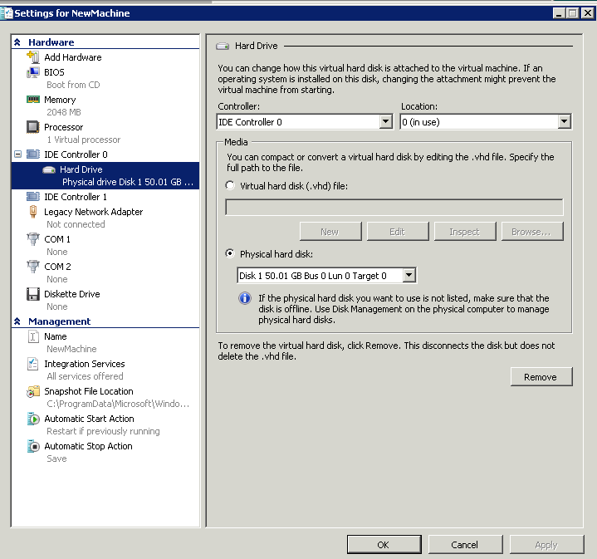Select Memory in the hardware list
This screenshot has width=597, height=559.
pos(60,100)
